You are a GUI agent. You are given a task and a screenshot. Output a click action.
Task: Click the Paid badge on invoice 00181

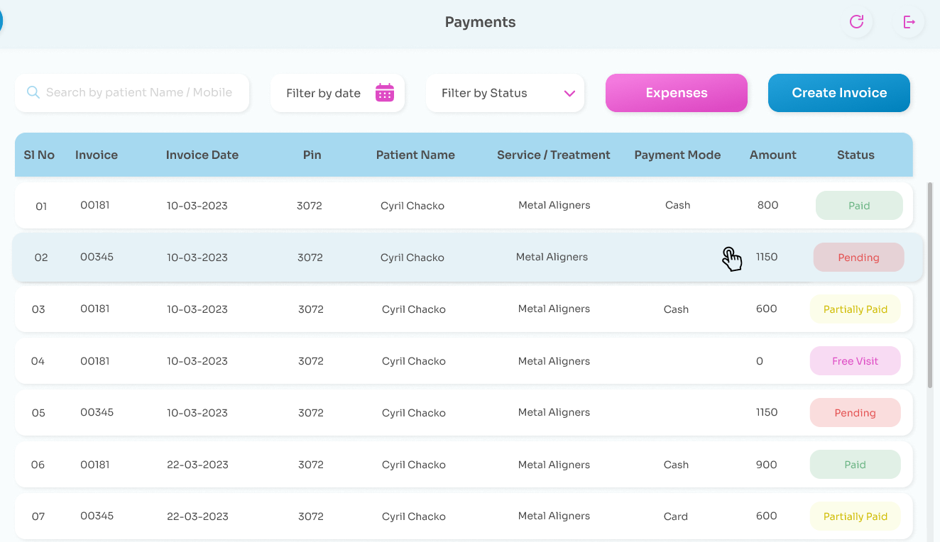(859, 205)
